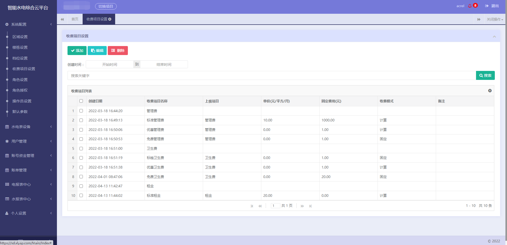Check the row for 租金
Screen dimensions: 507x245
pyautogui.click(x=81, y=186)
